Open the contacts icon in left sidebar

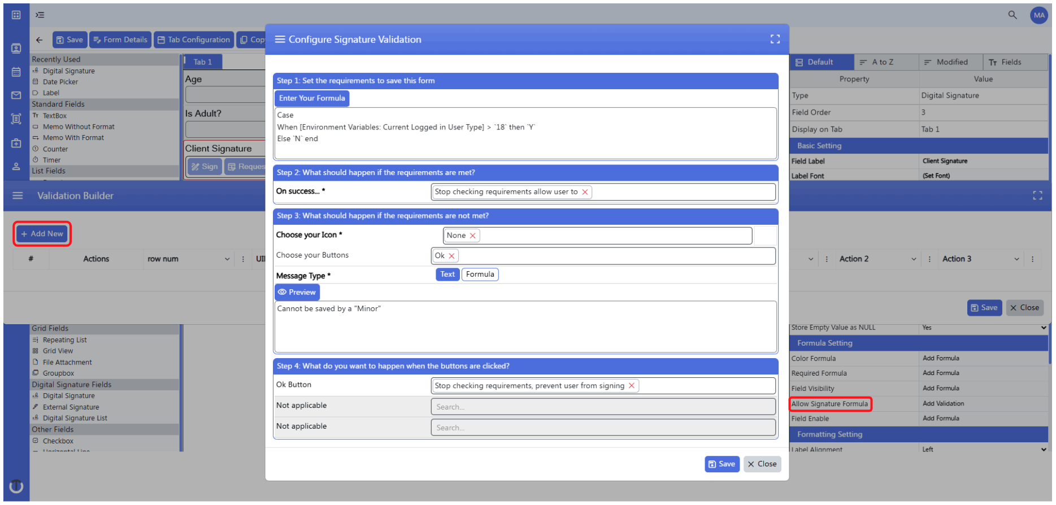(x=16, y=48)
